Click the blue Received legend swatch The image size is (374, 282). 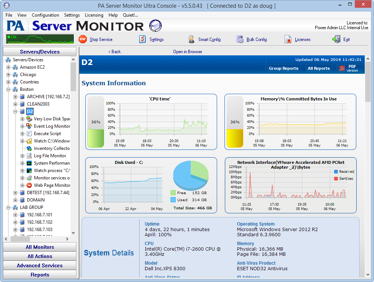coord(336,171)
